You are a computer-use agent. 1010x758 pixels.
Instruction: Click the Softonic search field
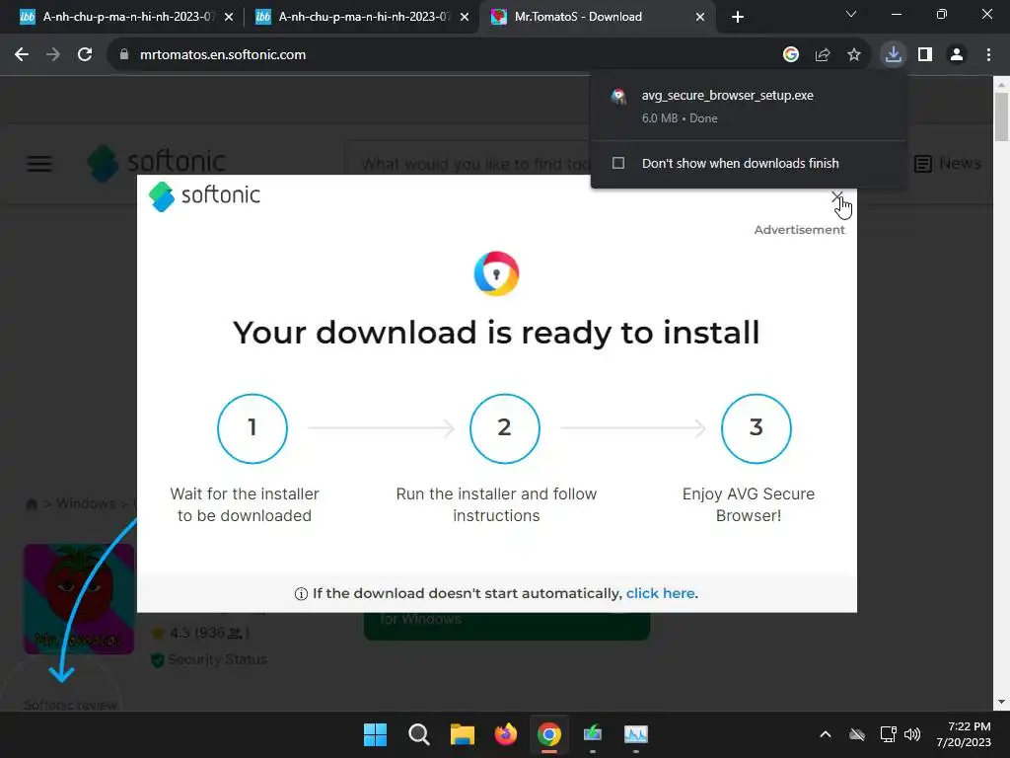click(x=468, y=164)
